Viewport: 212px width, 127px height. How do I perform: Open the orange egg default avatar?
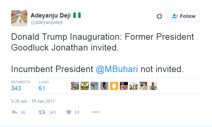tap(114, 86)
